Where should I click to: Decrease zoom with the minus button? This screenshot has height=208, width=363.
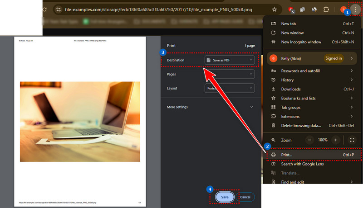pyautogui.click(x=309, y=140)
